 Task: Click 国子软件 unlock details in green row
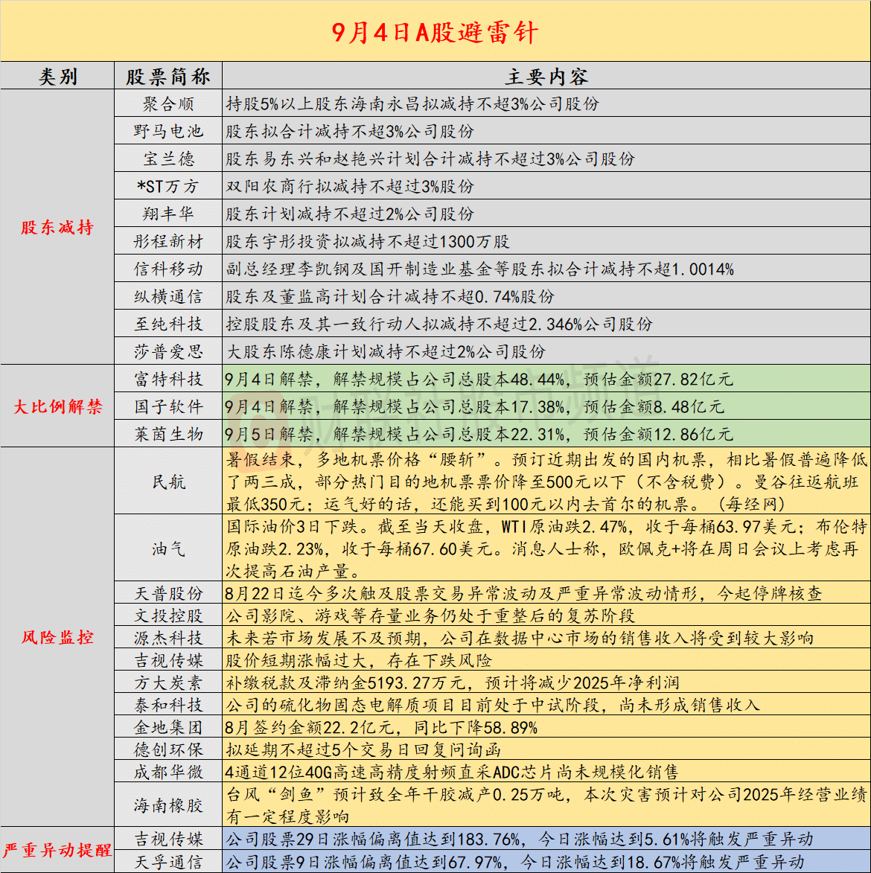tap(475, 406)
